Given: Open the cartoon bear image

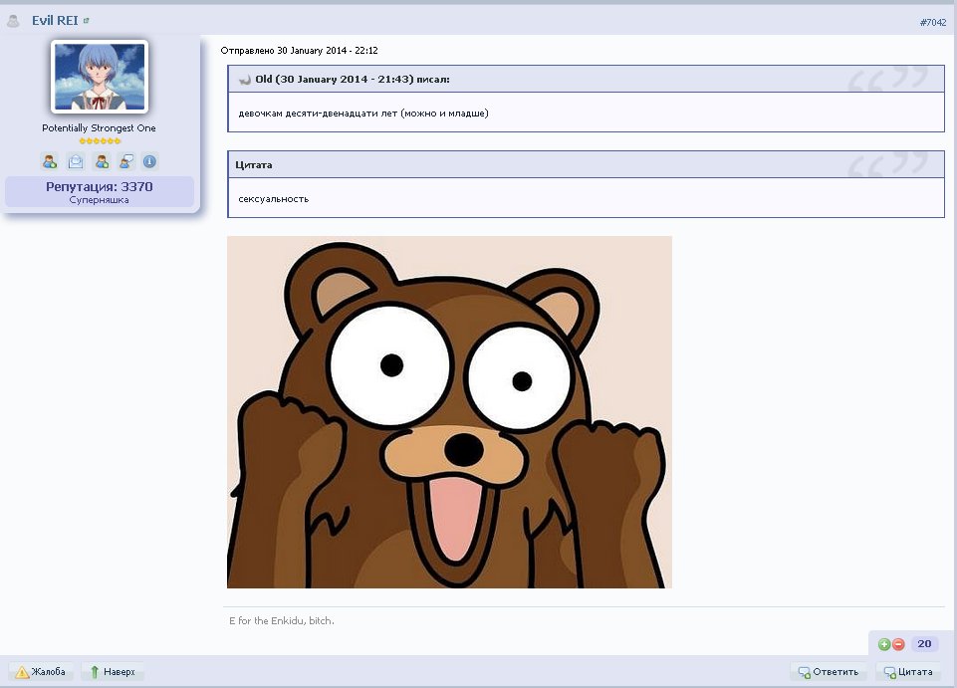Looking at the screenshot, I should coord(449,412).
